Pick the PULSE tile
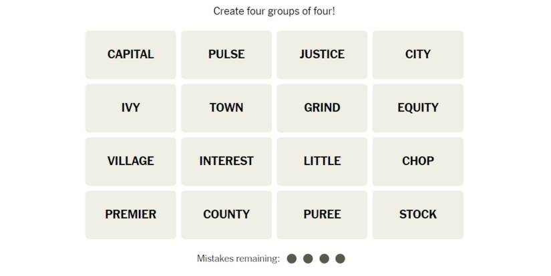This screenshot has height=276, width=551. tap(226, 54)
